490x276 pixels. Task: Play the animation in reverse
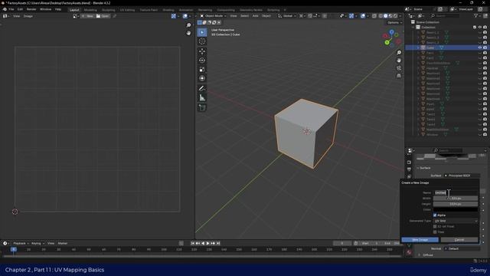click(x=203, y=243)
